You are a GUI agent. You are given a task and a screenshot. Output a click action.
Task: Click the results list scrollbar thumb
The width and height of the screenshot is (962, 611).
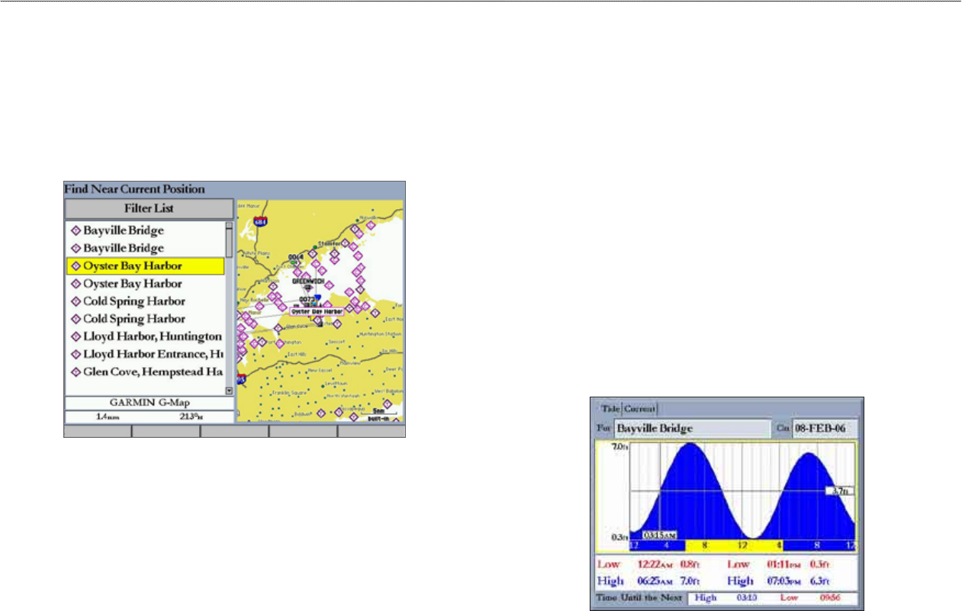[x=229, y=243]
